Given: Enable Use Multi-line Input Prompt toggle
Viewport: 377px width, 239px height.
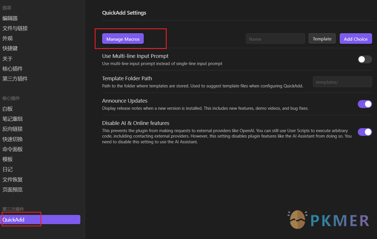Looking at the screenshot, I should point(365,59).
